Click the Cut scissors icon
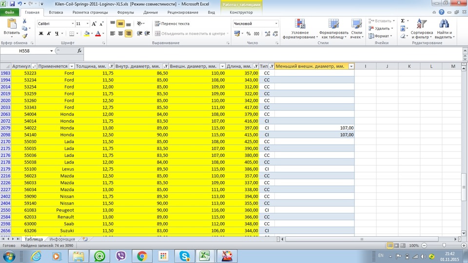Viewport: 468px width, 263px height. pyautogui.click(x=24, y=21)
